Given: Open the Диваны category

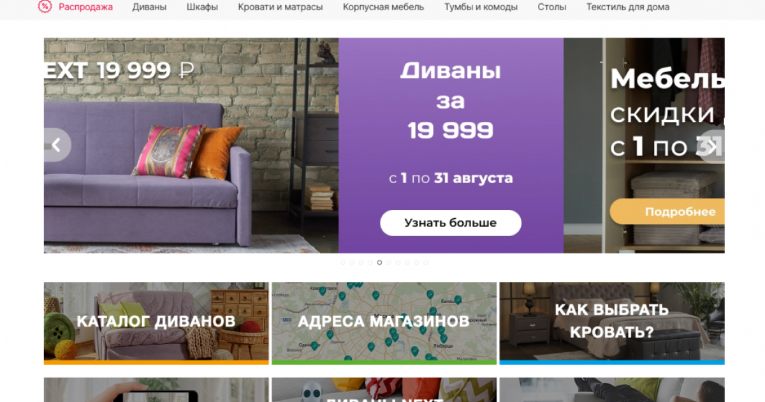Looking at the screenshot, I should click(x=150, y=7).
